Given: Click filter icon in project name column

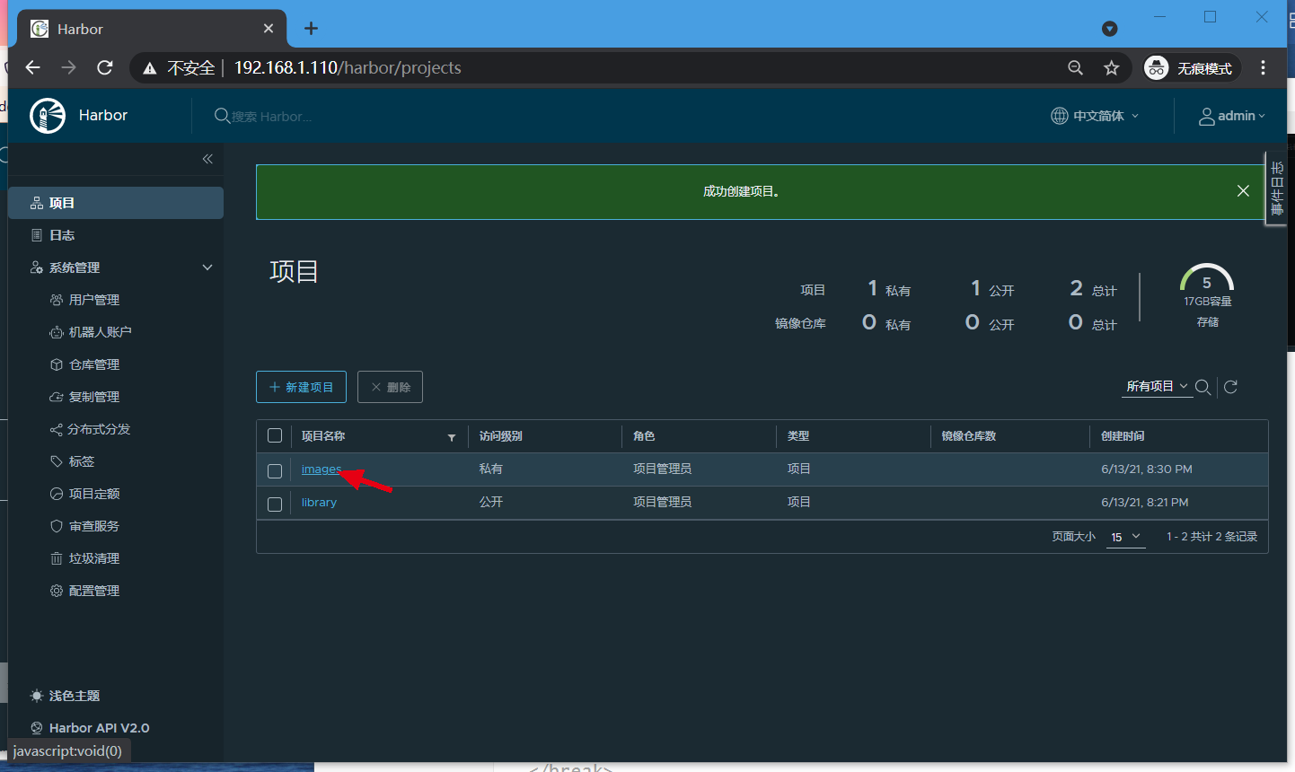Looking at the screenshot, I should coord(452,437).
